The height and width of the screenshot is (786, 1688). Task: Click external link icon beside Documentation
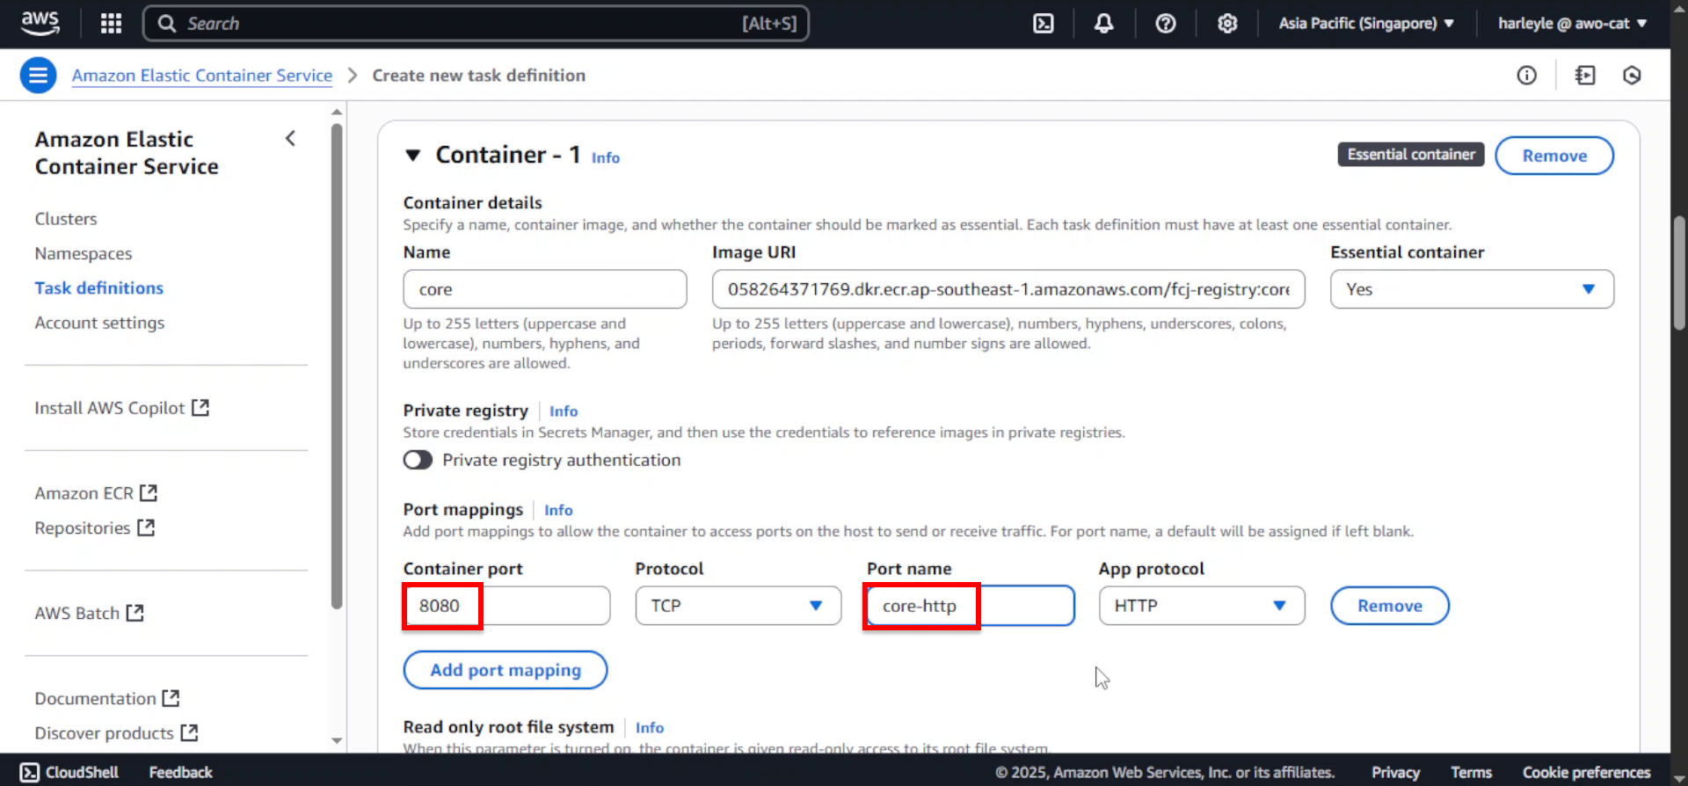coord(171,698)
